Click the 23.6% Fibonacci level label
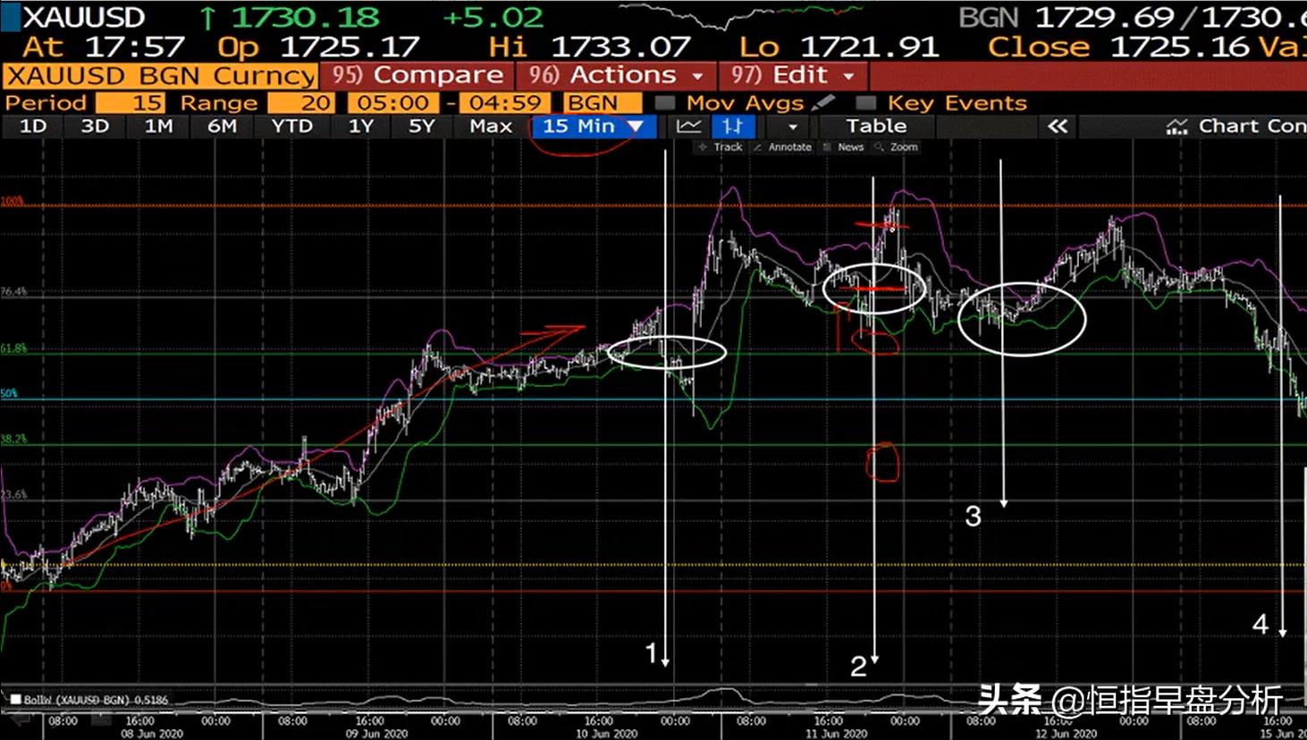1307x740 pixels. tap(13, 494)
